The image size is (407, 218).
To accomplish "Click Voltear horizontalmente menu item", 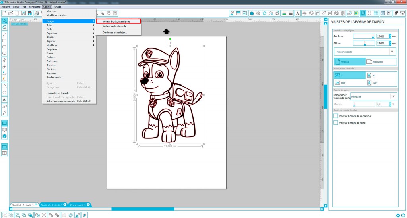I will (118, 21).
